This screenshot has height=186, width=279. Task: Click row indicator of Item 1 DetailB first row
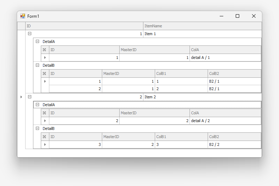(45, 81)
